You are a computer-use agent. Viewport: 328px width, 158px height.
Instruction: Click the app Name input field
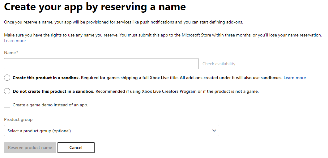click(101, 64)
